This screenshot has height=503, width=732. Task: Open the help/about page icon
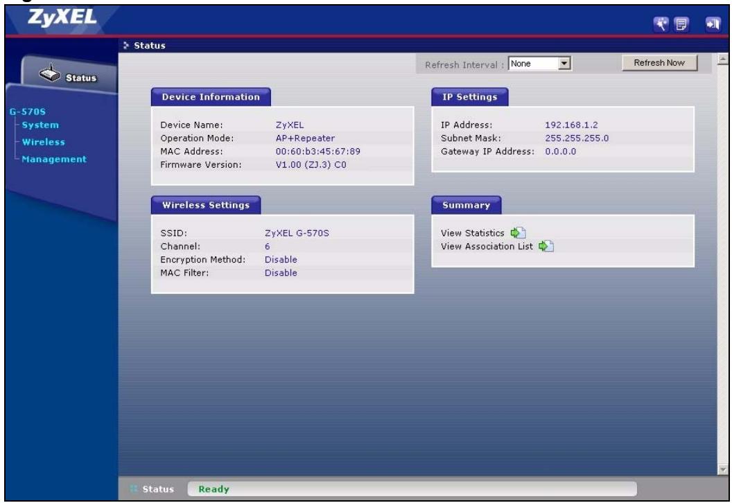click(x=681, y=24)
